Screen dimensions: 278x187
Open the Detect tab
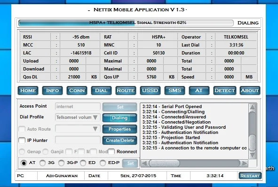coord(225,91)
